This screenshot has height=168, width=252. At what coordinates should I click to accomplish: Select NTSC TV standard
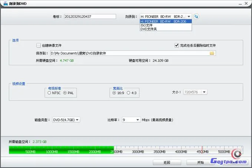click(x=50, y=93)
